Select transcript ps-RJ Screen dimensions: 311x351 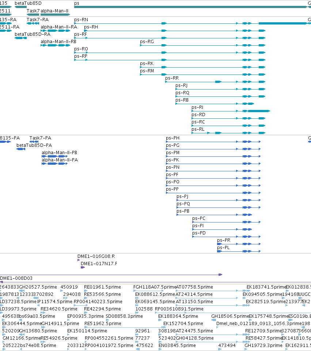click(x=220, y=89)
